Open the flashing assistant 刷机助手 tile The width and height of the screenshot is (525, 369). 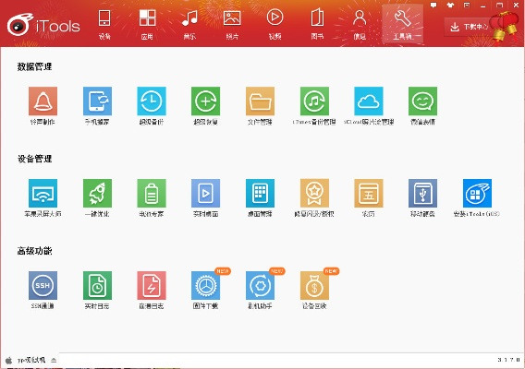coord(260,285)
